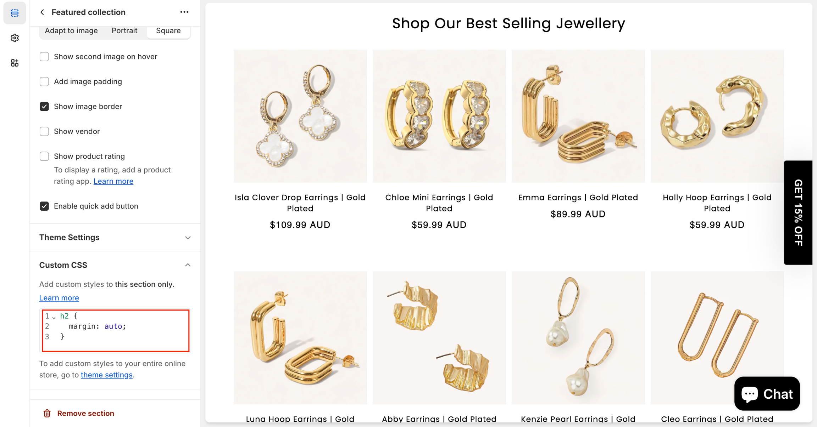Collapse the Custom CSS section
Screen dimensions: 817x427
[115, 265]
